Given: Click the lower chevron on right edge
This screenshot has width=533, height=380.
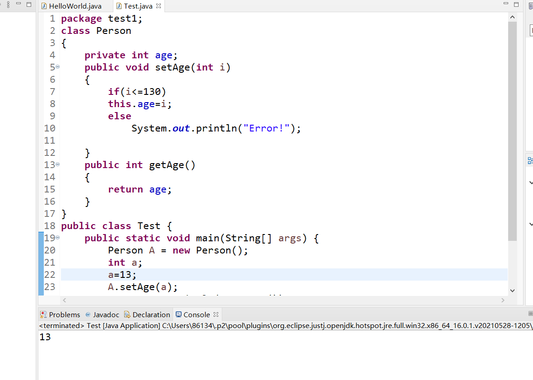Looking at the screenshot, I should tap(531, 224).
